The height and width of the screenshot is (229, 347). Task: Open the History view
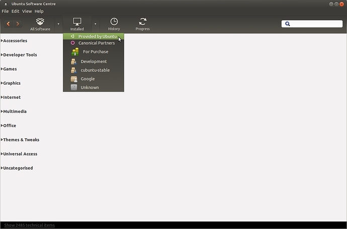[114, 24]
